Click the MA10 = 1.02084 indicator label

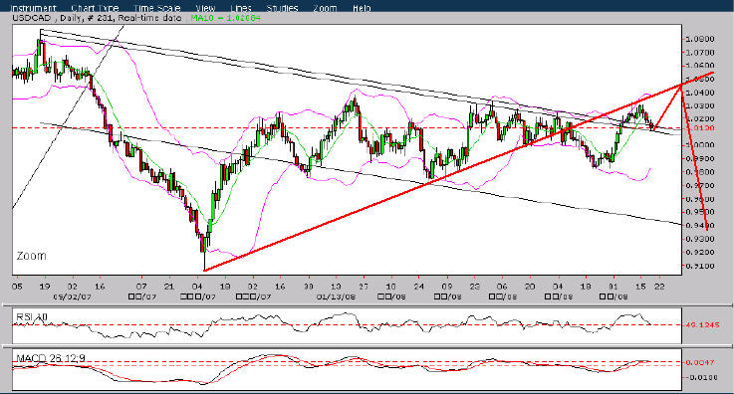[226, 18]
